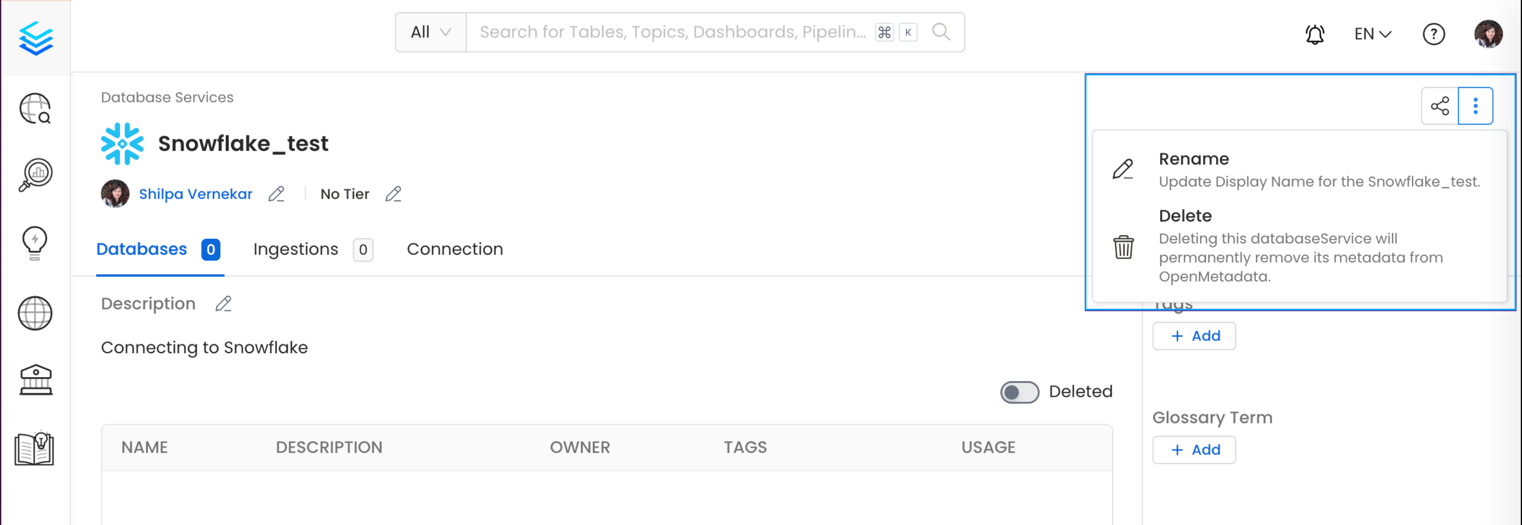
Task: Edit the tier with pencil icon
Action: point(394,194)
